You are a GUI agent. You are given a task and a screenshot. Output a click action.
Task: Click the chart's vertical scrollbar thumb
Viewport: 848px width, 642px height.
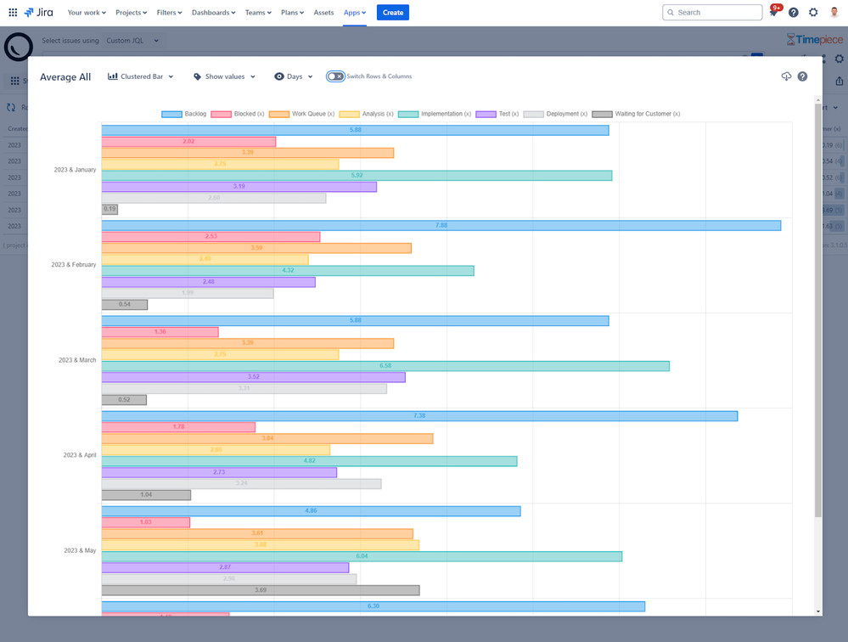coord(817,311)
